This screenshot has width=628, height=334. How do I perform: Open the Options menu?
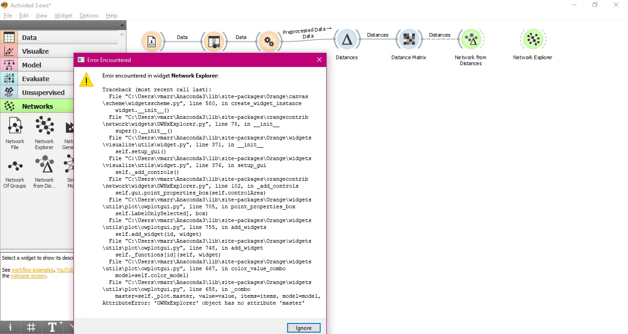point(89,15)
